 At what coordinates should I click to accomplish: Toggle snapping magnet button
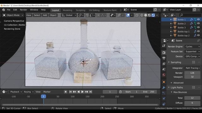click(x=87, y=15)
